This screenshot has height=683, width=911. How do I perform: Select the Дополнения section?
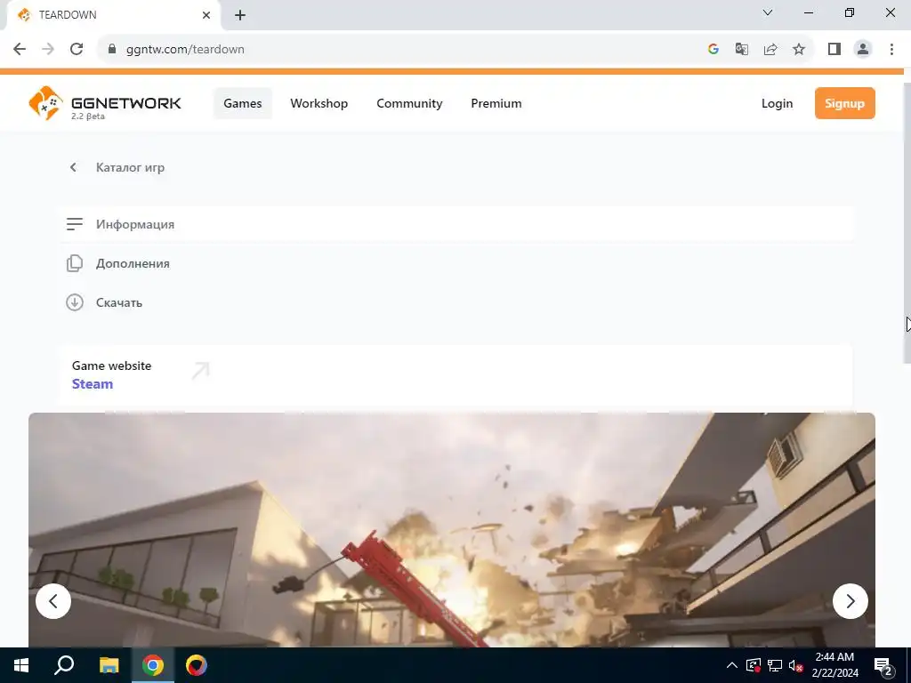tap(456, 263)
